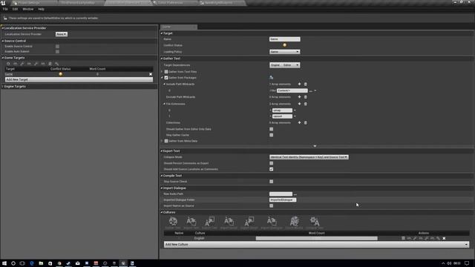Toggle Gather from Meta Data checkbox
475x267 pixels.
pyautogui.click(x=166, y=141)
